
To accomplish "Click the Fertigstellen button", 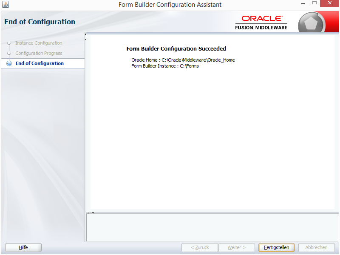I will coord(277,247).
